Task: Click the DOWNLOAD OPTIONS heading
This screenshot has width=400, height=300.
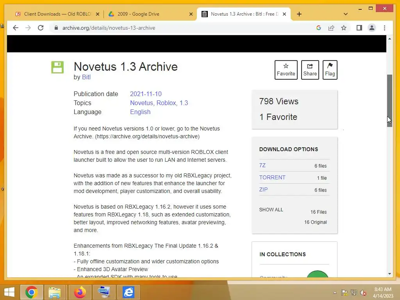Action: (289, 149)
